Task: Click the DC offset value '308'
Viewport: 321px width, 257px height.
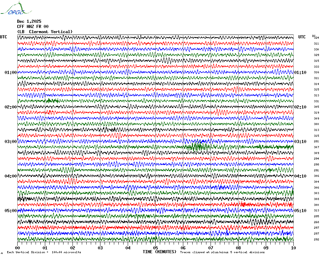Action: click(x=317, y=199)
